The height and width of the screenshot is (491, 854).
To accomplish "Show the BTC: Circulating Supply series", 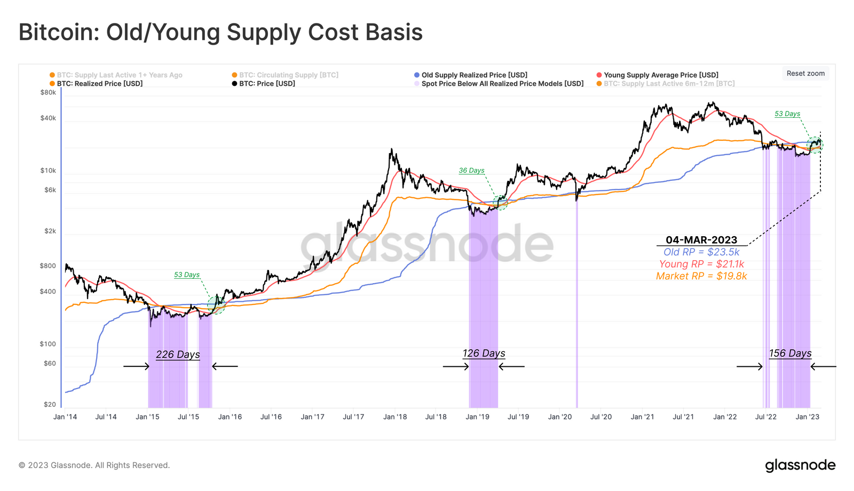I will click(x=285, y=75).
